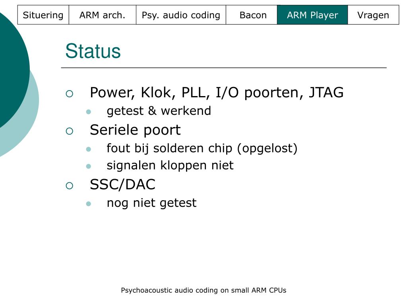The image size is (407, 305).
Task: Open the Situering navigation tab
Action: click(x=43, y=15)
